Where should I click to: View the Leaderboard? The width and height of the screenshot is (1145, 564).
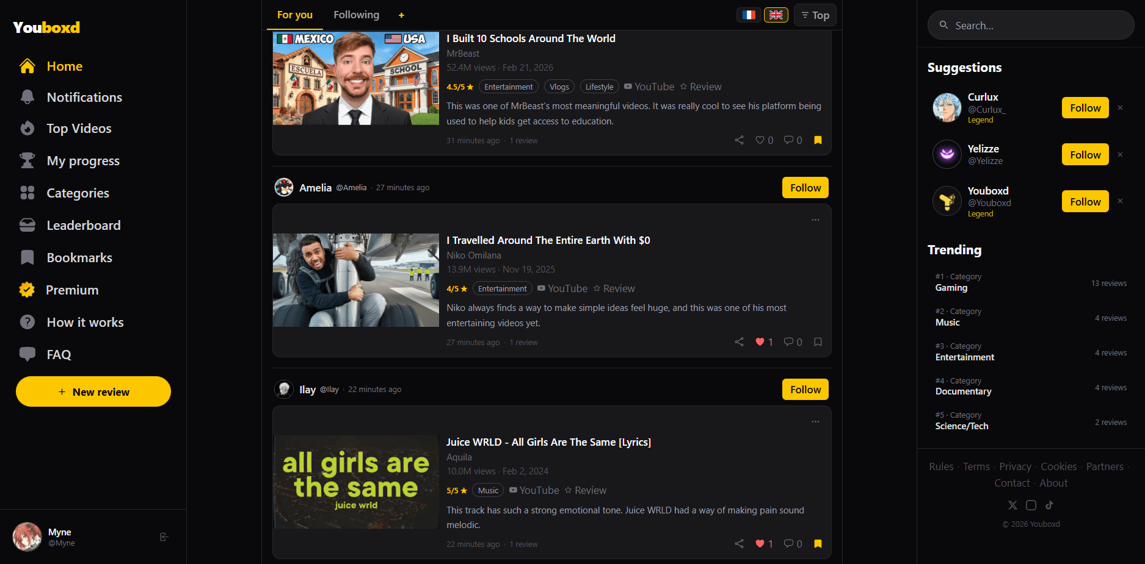(83, 225)
